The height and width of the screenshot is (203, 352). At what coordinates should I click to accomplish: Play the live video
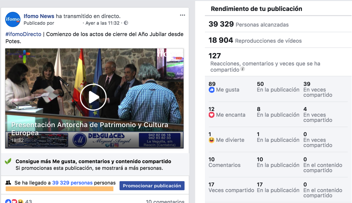click(x=93, y=97)
